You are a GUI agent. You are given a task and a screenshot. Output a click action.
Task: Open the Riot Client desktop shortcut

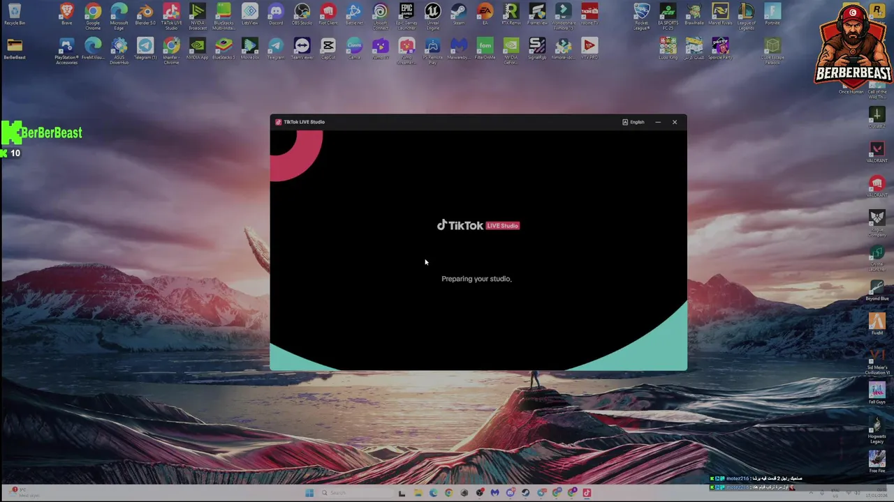(x=328, y=15)
